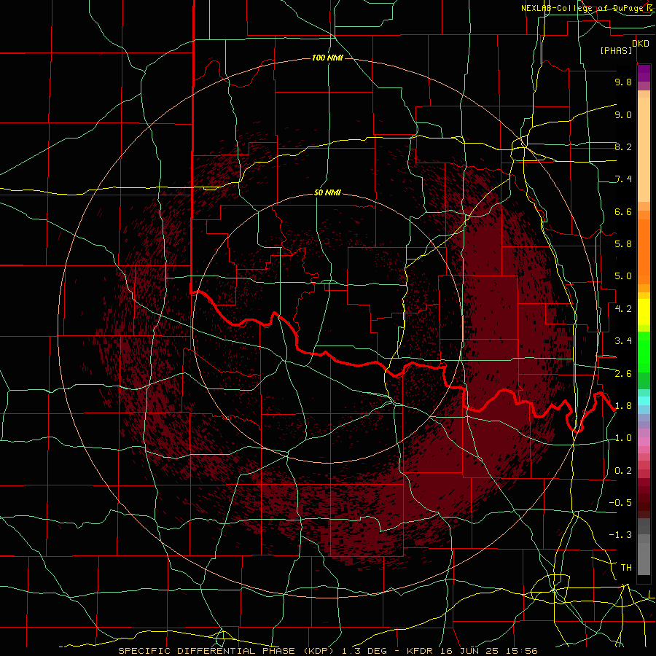Select the 9.8 legend value
656x656 pixels.
tap(623, 82)
